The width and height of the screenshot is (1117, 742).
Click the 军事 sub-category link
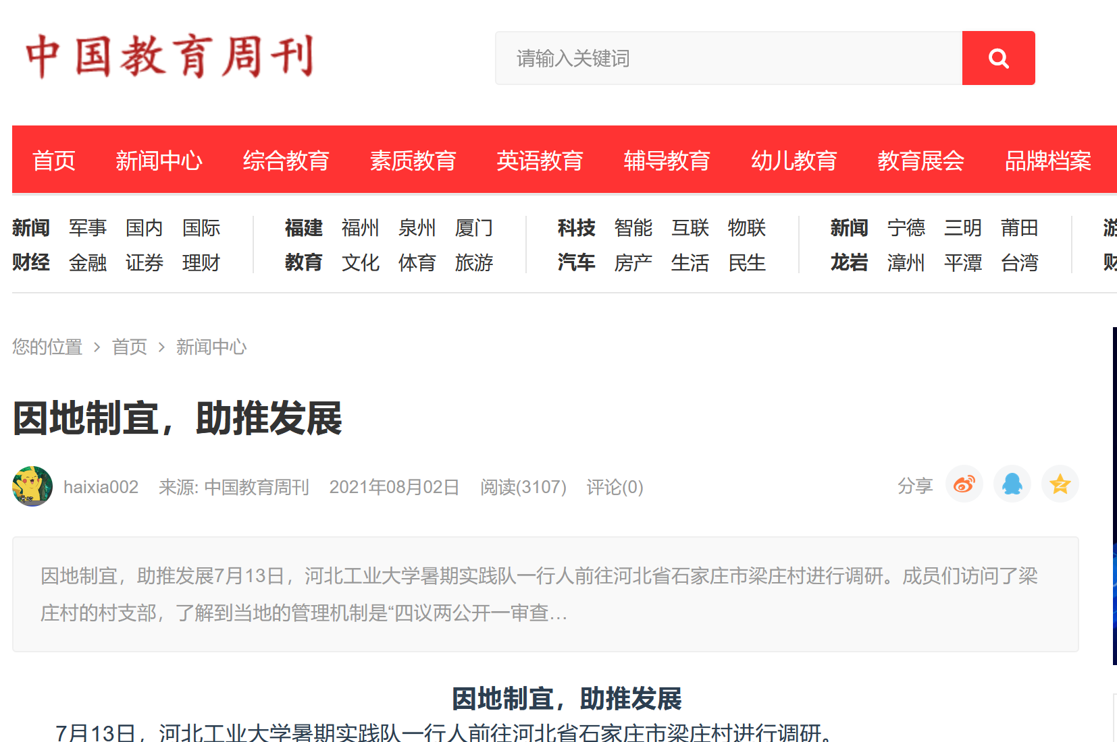click(x=88, y=228)
